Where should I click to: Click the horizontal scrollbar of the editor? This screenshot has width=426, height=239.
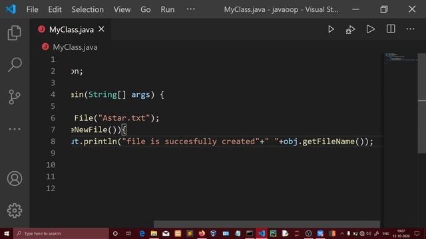(x=267, y=224)
